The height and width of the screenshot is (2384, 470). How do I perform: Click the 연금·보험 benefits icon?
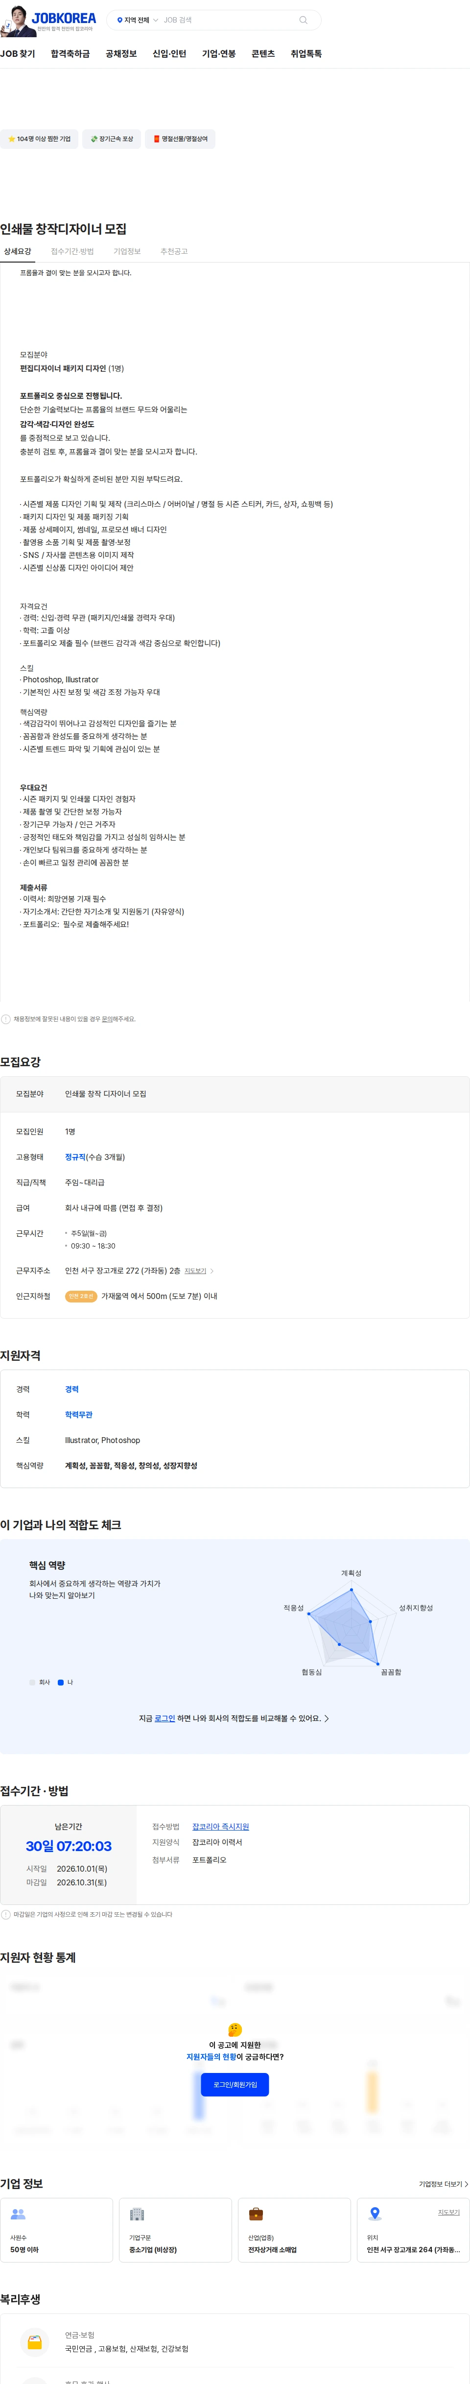point(35,2341)
